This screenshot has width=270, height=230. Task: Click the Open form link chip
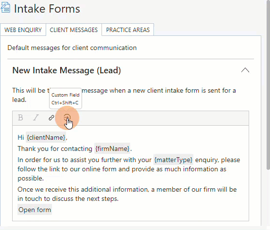(x=34, y=210)
